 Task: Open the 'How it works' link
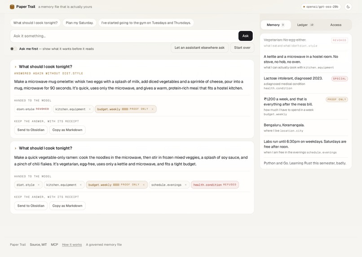point(72,245)
